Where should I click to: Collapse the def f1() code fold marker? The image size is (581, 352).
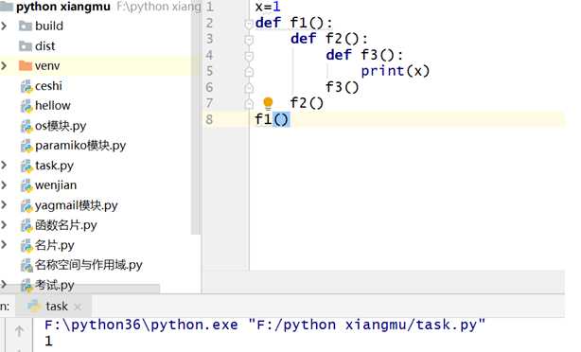click(x=249, y=24)
